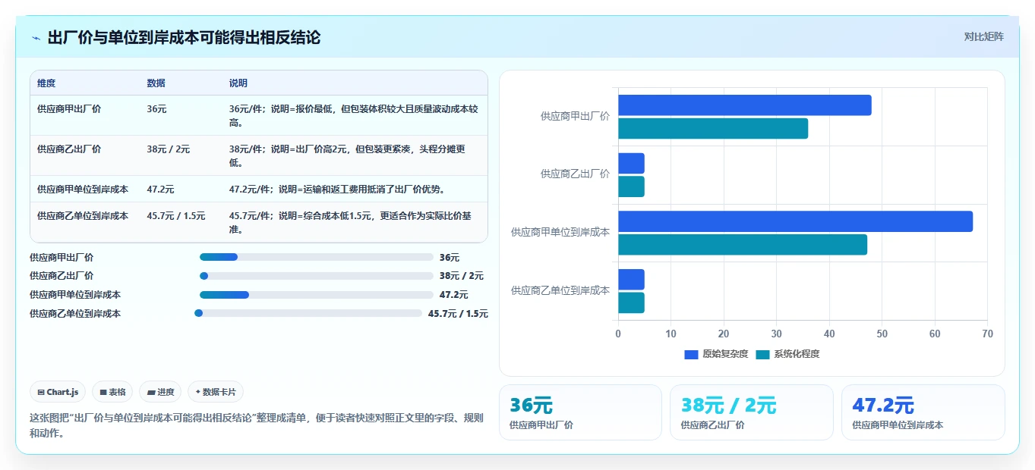Click the 36元 table cell
The width and height of the screenshot is (1035, 470).
point(156,109)
